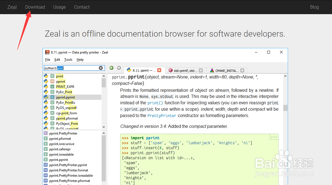Open pprint.isreadable in index list
The height and width of the screenshot is (185, 332).
[61, 155]
